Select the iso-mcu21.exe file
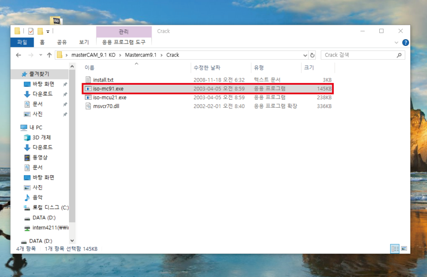This screenshot has width=427, height=277. (110, 97)
